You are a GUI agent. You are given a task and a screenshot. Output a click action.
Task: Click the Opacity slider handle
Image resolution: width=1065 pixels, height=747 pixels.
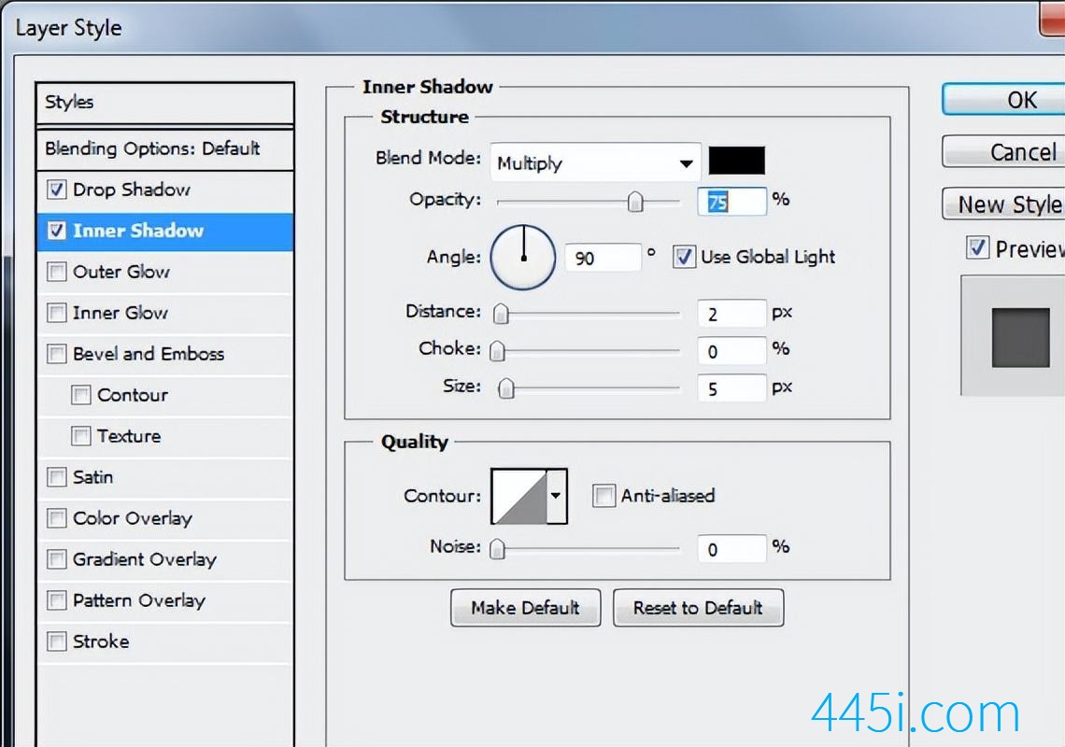pos(635,202)
